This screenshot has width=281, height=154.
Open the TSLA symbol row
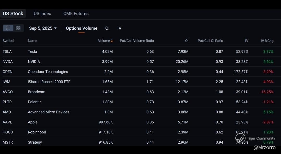pos(7,52)
